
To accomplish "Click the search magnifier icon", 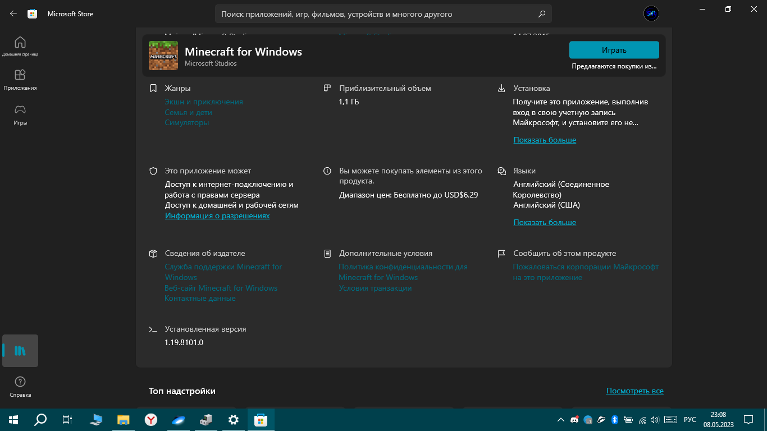I will pos(541,14).
